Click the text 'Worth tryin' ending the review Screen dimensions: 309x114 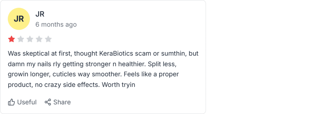(x=119, y=85)
